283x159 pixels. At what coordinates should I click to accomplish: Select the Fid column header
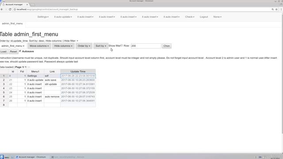point(22,72)
